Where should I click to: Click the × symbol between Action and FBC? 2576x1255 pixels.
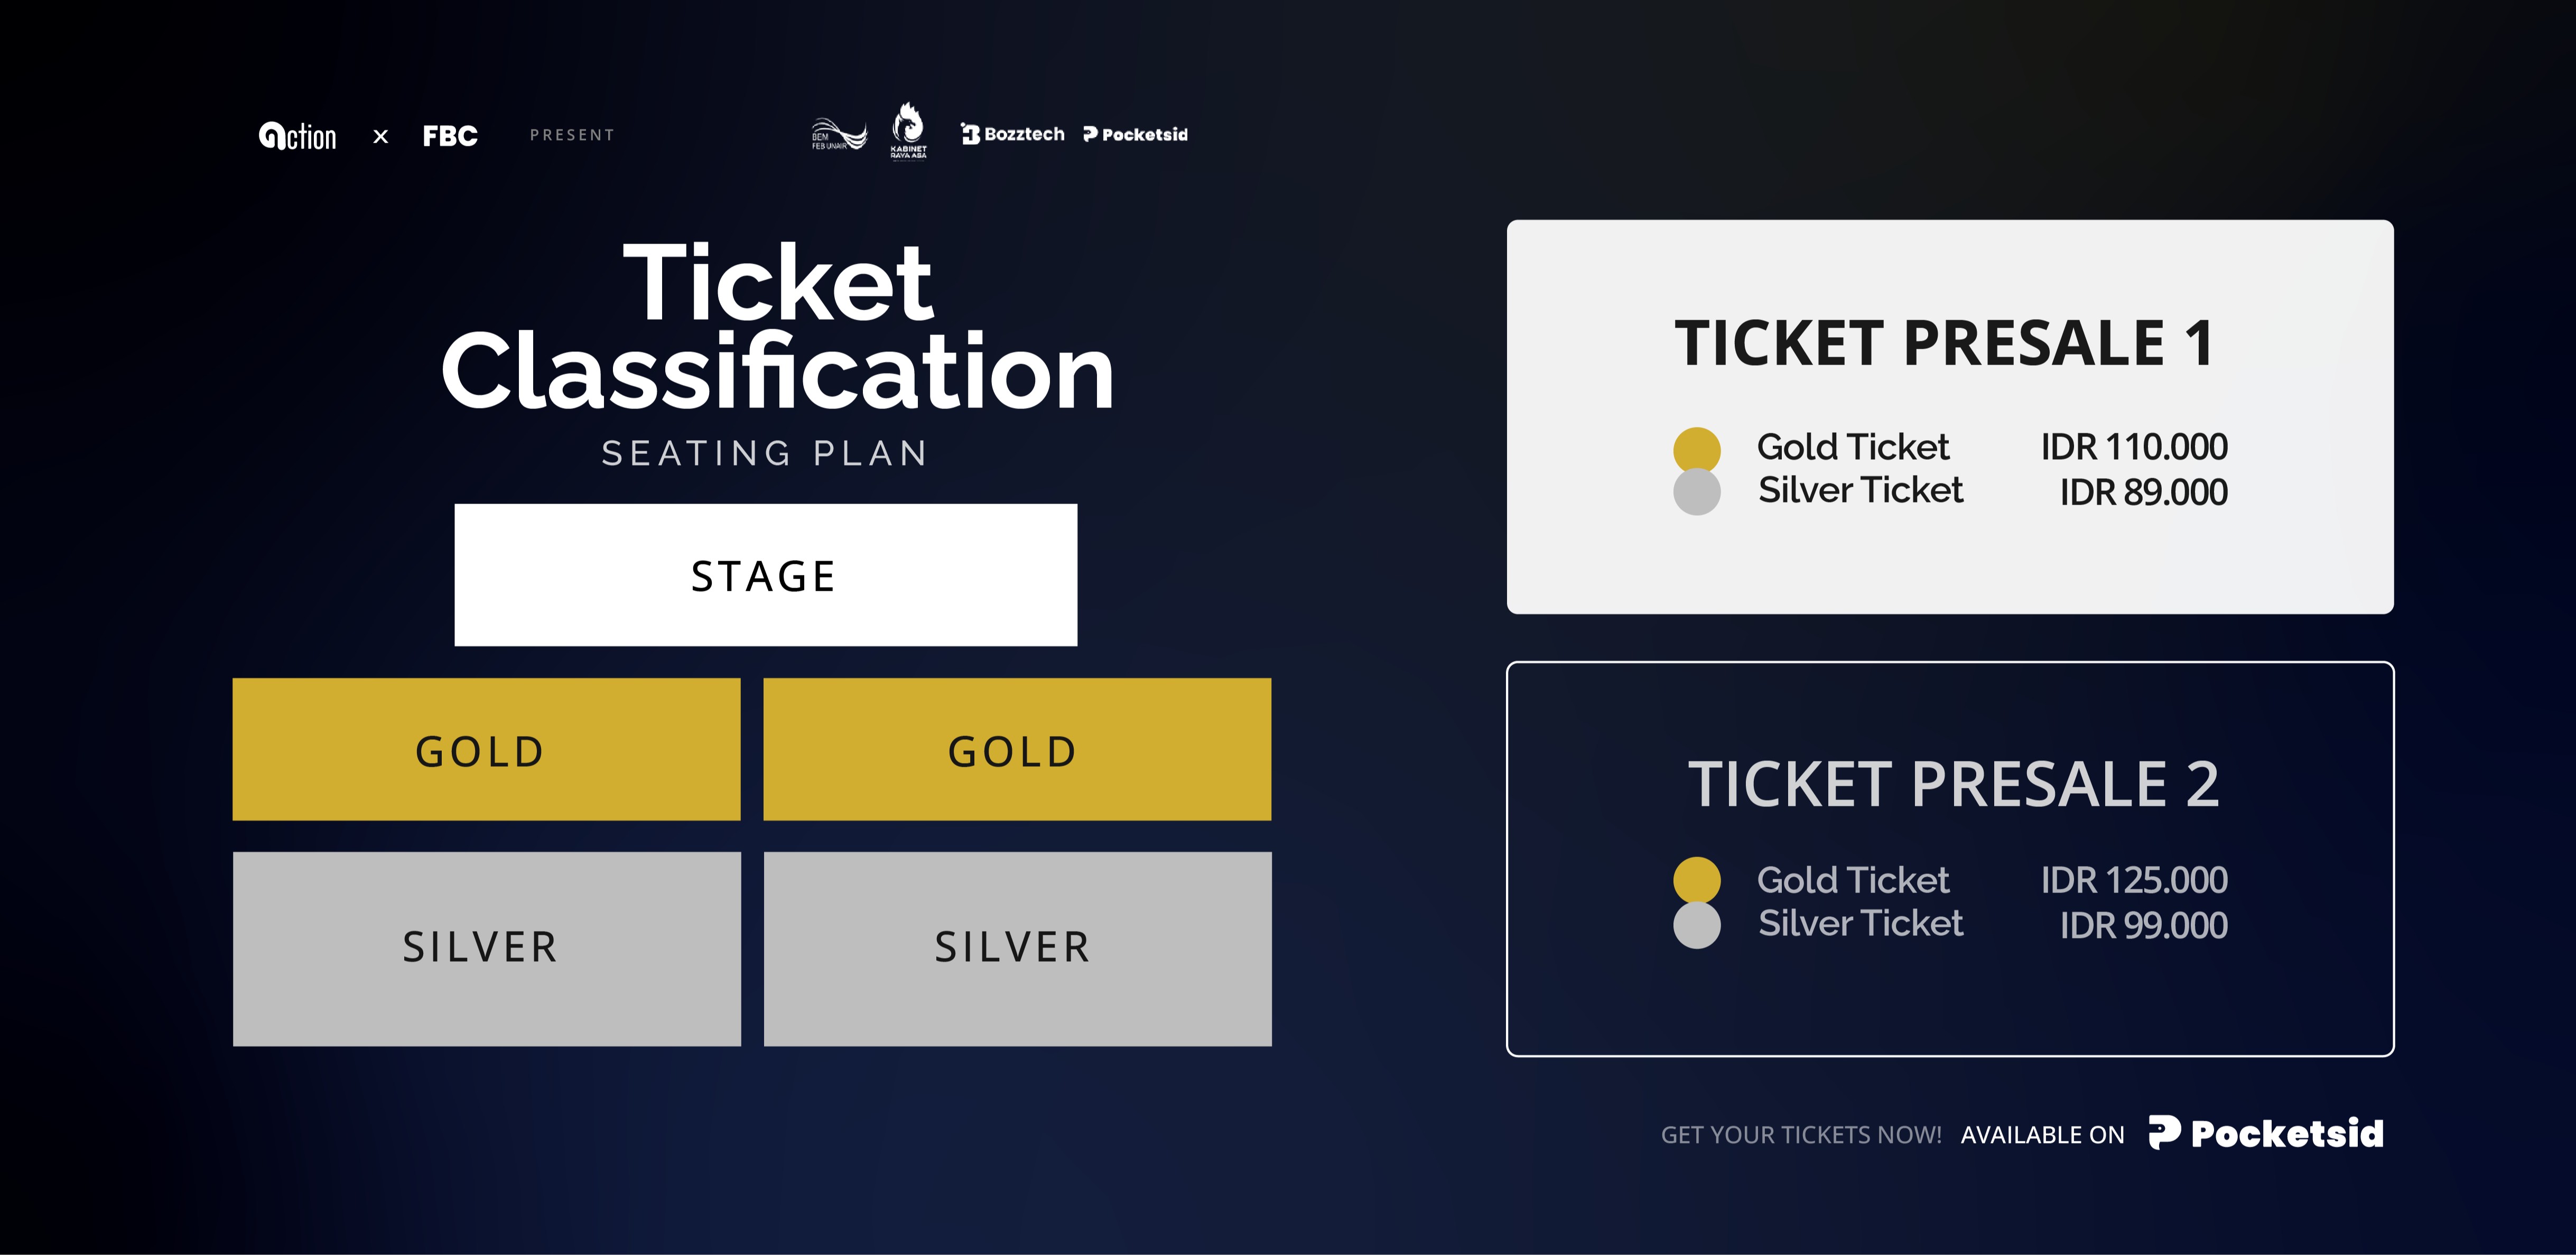tap(380, 137)
